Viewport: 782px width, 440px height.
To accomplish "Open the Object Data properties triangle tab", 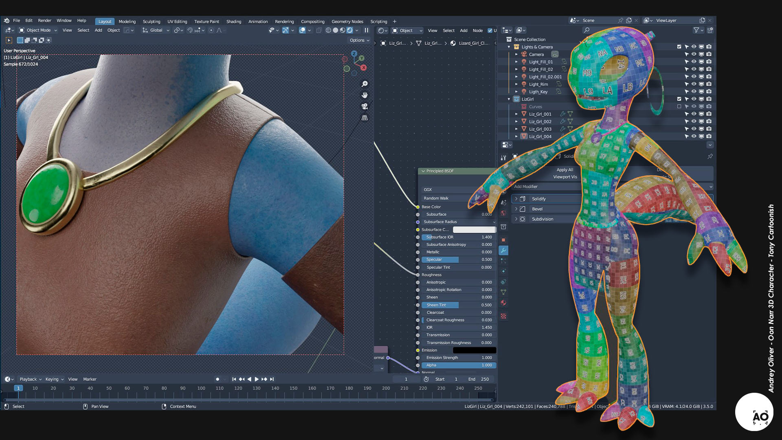I will pyautogui.click(x=503, y=292).
